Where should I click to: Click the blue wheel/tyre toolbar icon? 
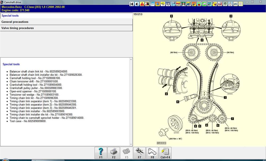168,4
